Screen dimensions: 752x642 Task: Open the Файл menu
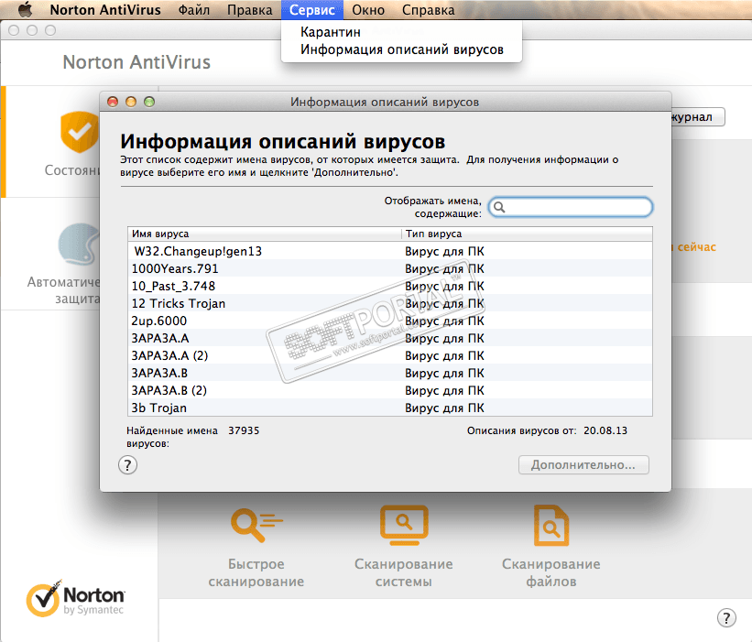pyautogui.click(x=194, y=9)
